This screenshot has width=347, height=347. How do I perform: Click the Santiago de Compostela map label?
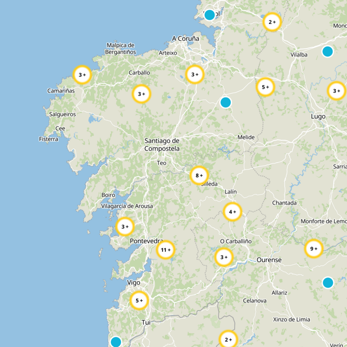tap(162, 145)
